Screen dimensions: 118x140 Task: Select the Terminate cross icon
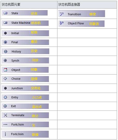(5, 115)
